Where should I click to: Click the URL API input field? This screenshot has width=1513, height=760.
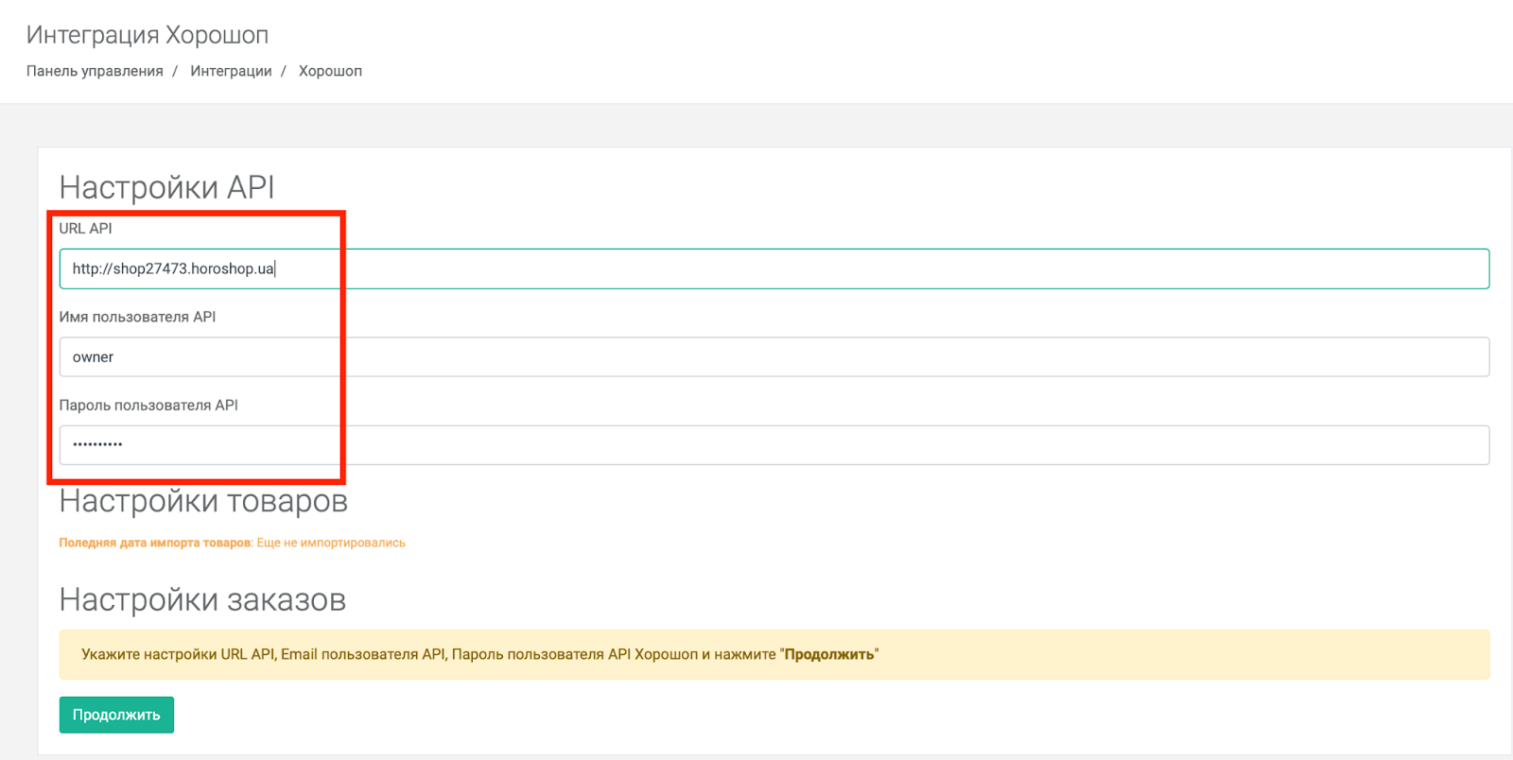pos(774,268)
